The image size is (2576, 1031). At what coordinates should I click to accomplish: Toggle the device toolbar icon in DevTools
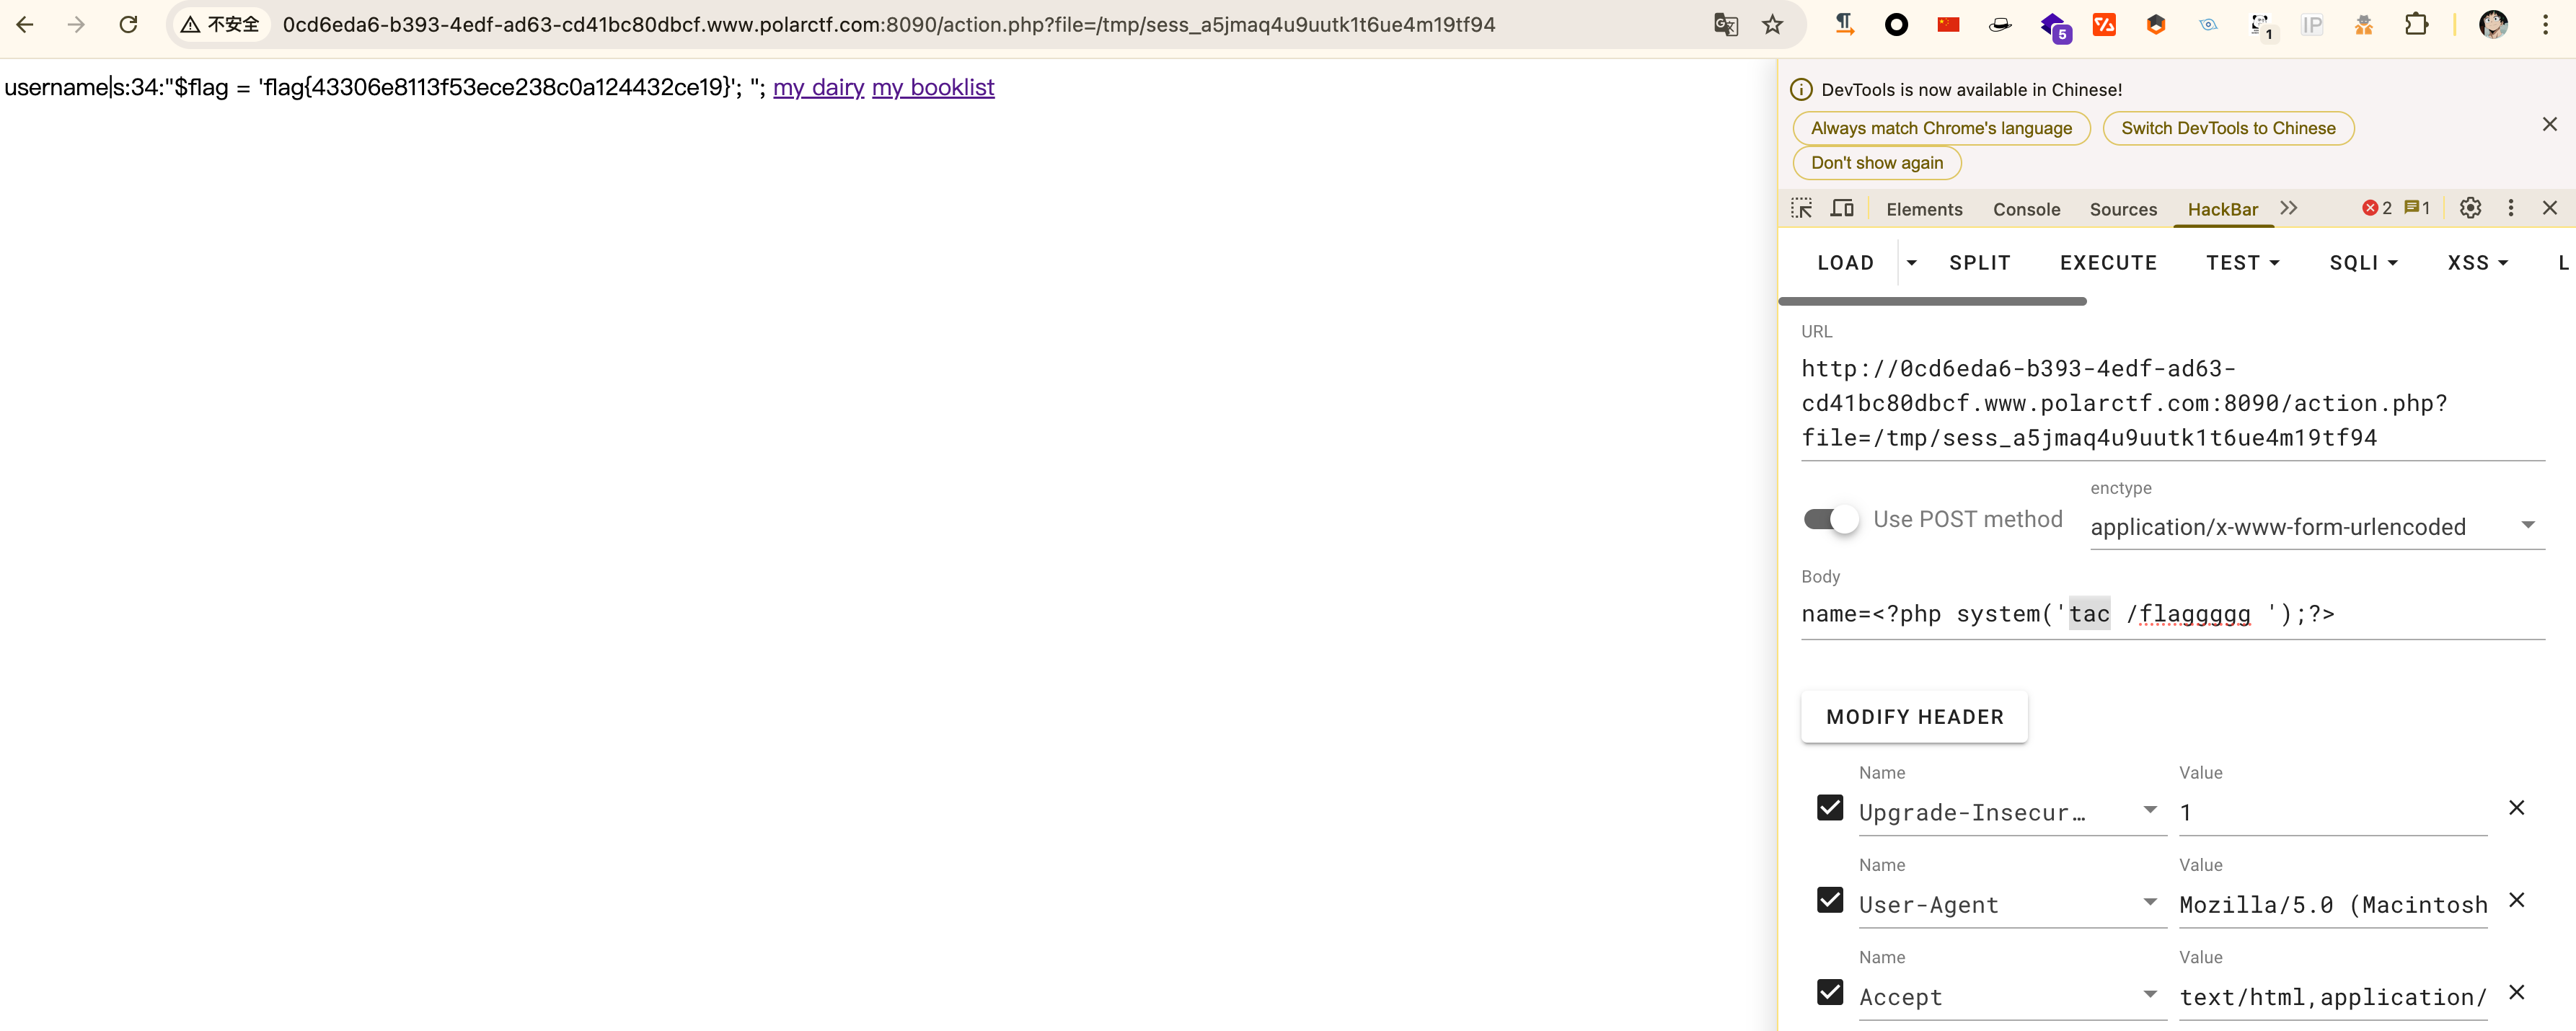(1841, 208)
